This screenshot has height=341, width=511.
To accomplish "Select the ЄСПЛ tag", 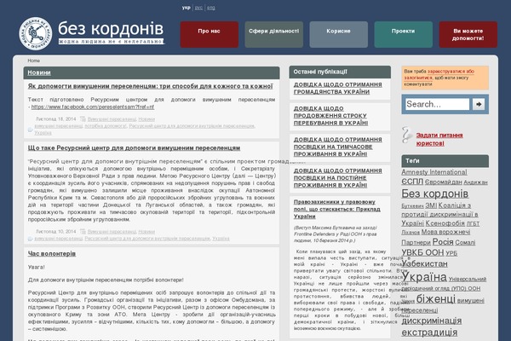I will [x=412, y=182].
